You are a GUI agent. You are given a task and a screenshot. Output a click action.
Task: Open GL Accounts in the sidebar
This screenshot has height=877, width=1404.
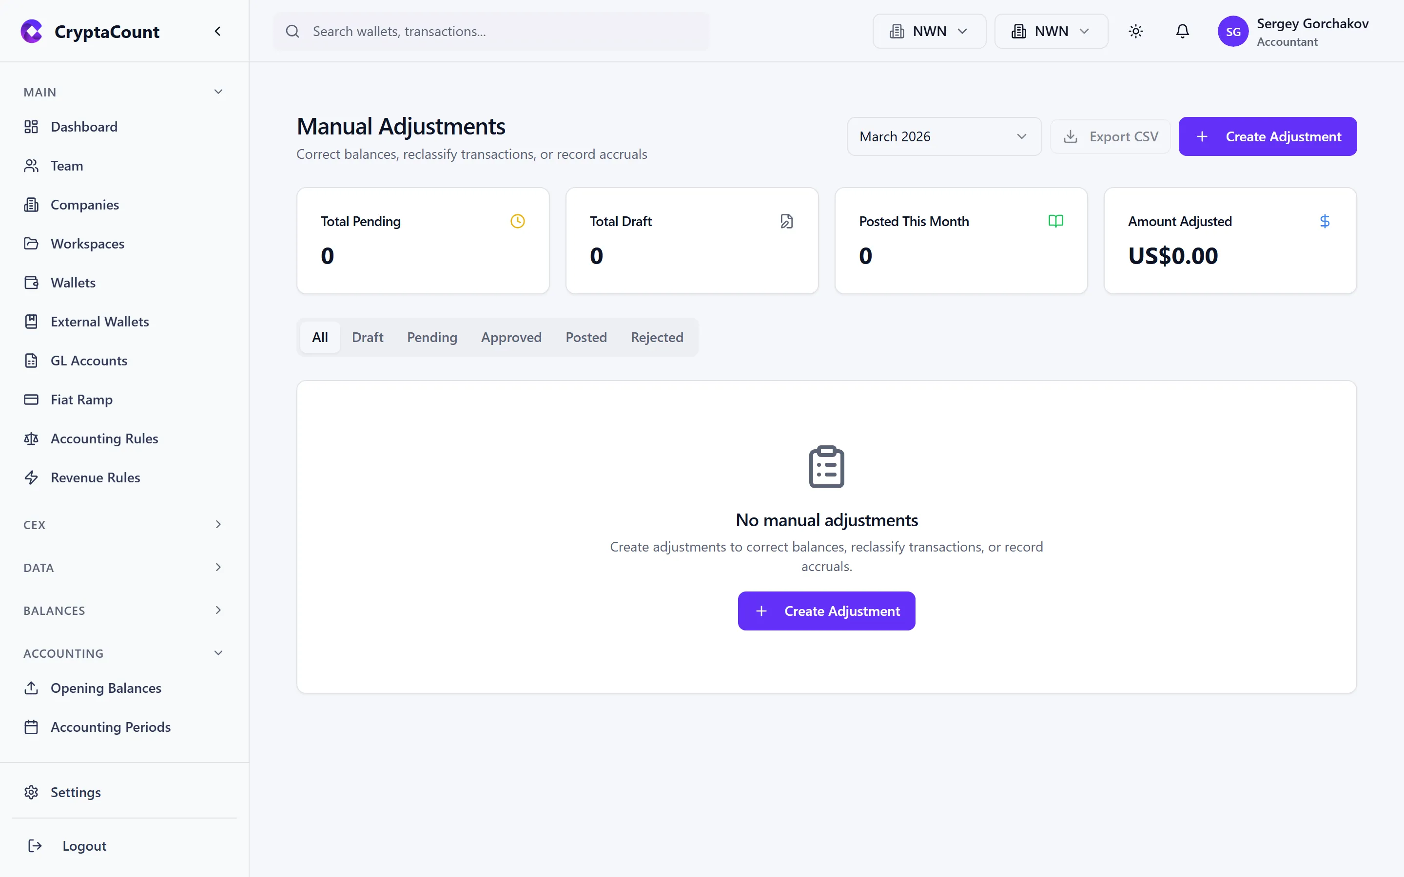click(89, 360)
